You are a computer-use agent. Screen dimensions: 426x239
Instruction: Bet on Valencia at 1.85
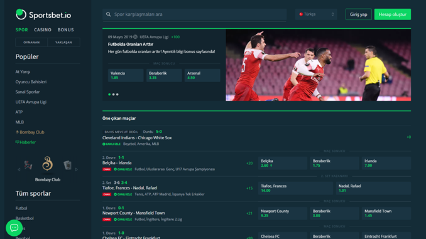[x=126, y=75]
